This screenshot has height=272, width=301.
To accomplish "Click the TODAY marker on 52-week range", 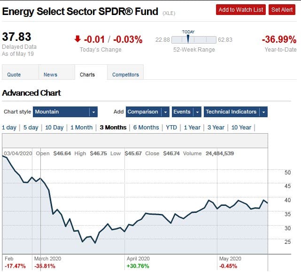I will [x=188, y=38].
